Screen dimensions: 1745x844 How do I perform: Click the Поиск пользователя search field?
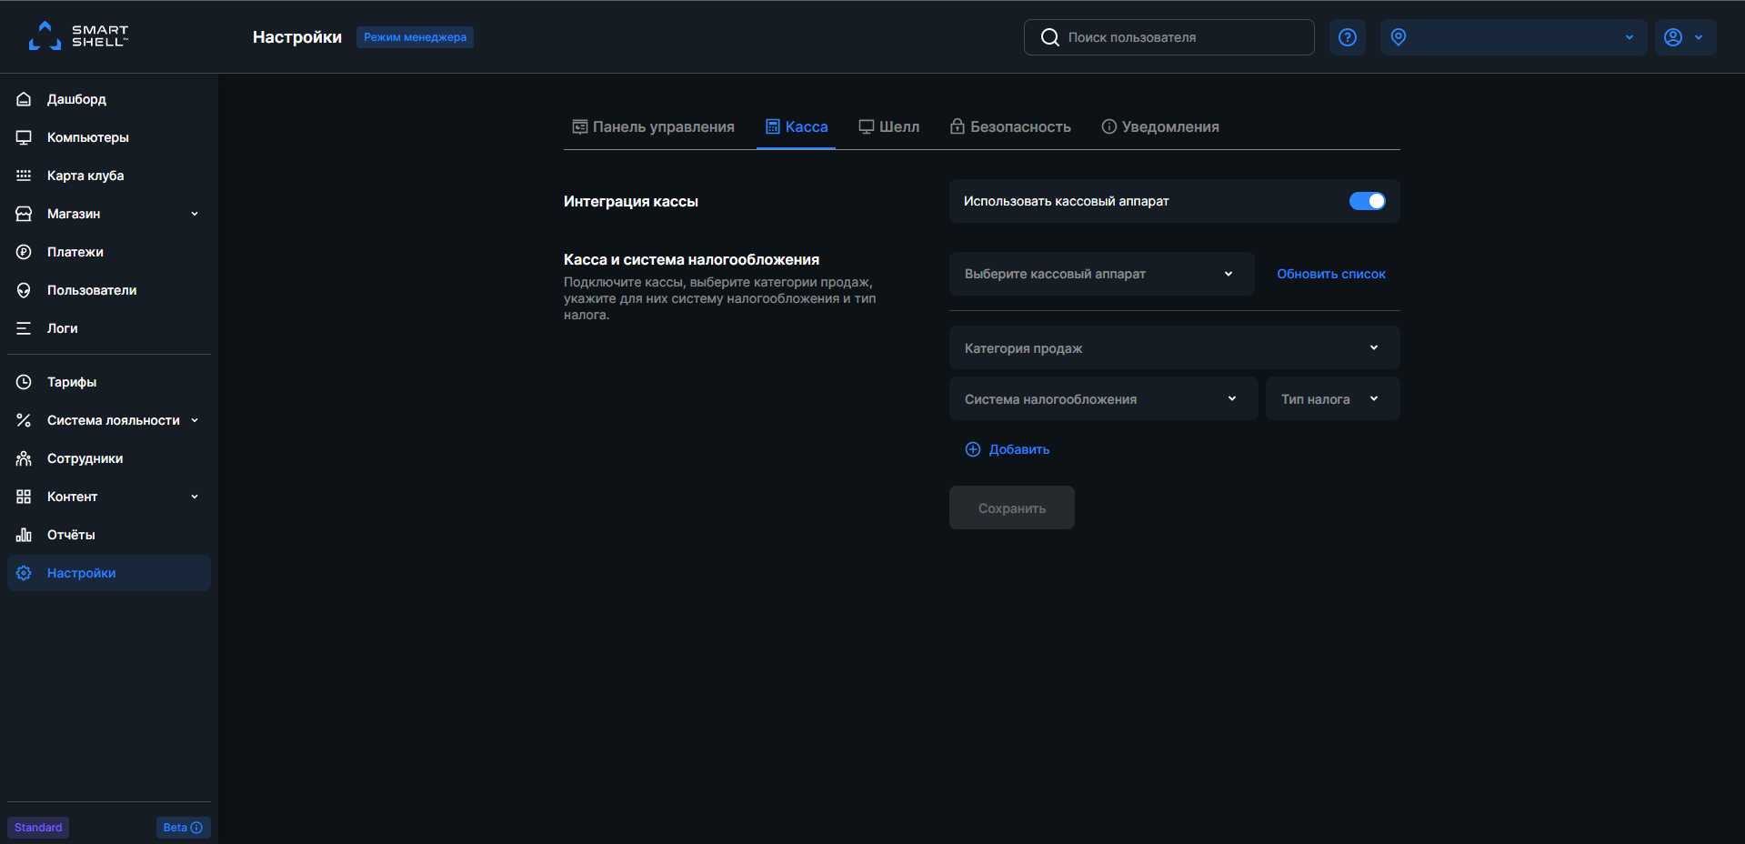[1168, 37]
